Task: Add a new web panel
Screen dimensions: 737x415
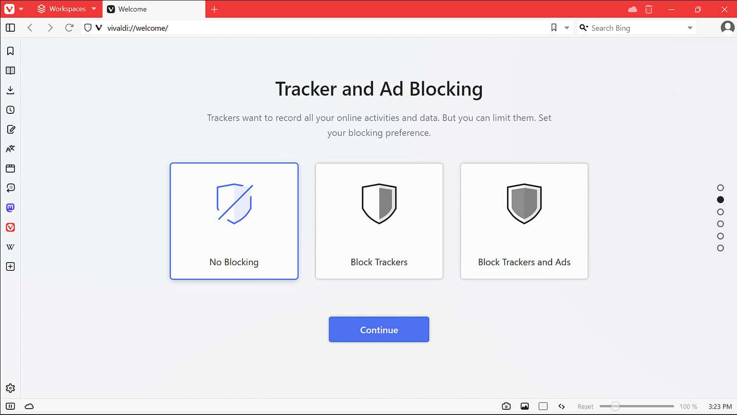Action: coord(10,266)
